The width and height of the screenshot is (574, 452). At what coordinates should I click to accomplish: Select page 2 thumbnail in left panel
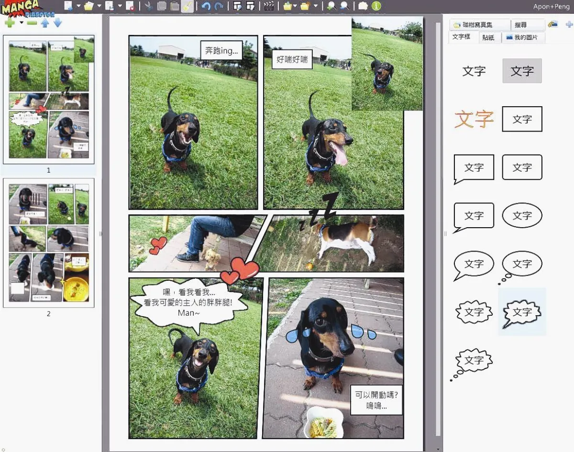(x=48, y=243)
